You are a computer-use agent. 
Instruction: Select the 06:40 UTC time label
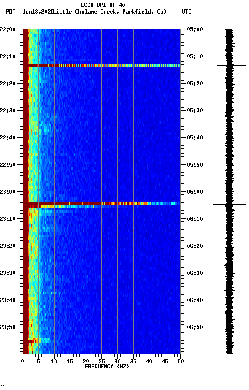point(195,301)
